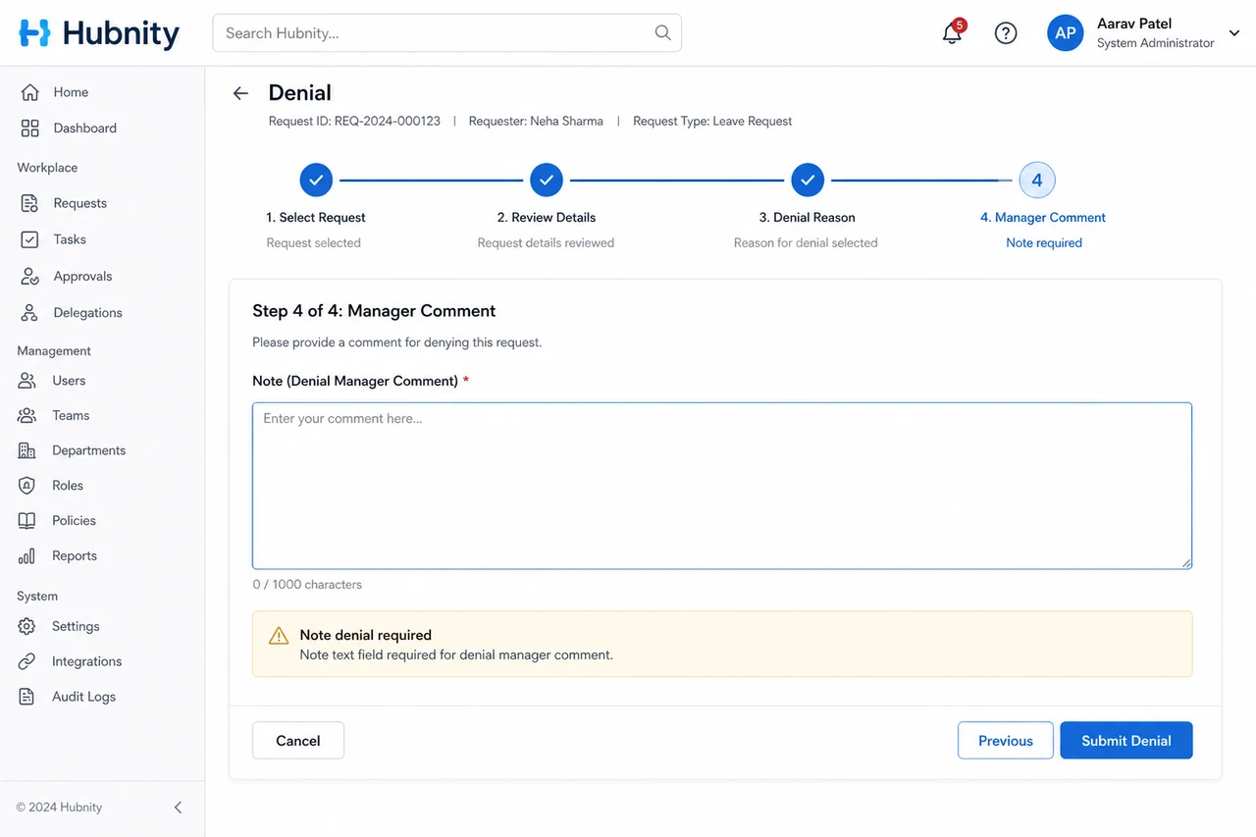Click the Aarav Patel name
The height and width of the screenshot is (837, 1256).
(1134, 24)
